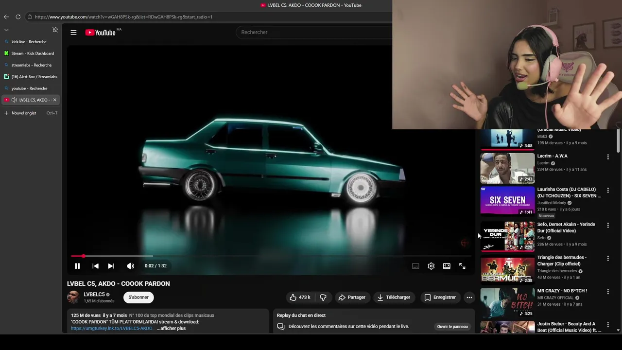Collapse the vertical tabs chevron

click(6, 30)
